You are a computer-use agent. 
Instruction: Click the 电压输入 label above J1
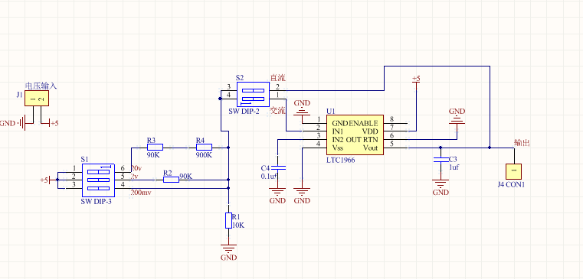[x=41, y=86]
